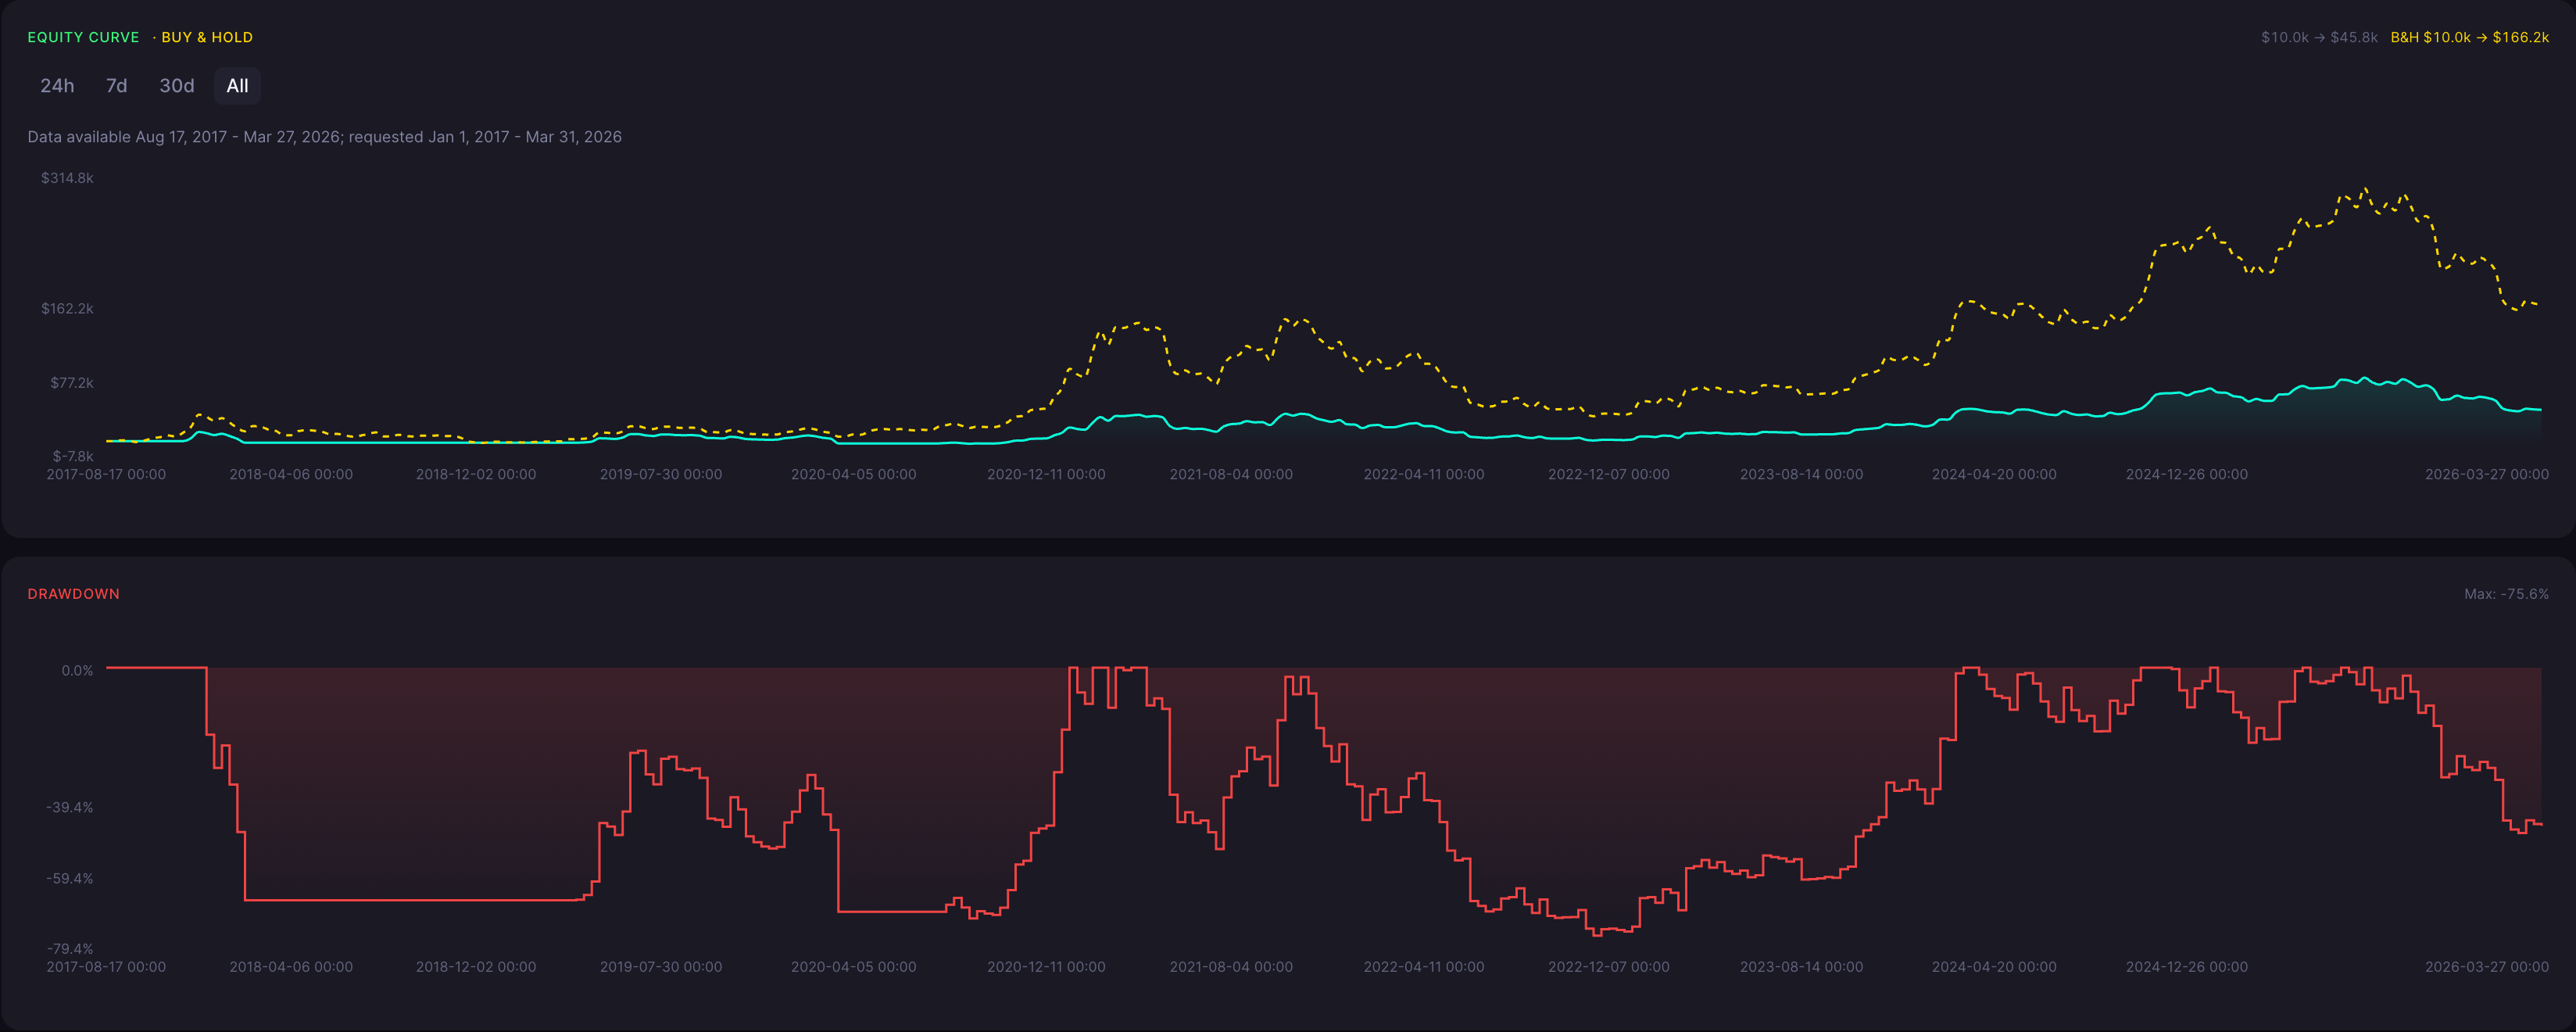Click the $77.2k y-axis label
Viewport: 2576px width, 1032px height.
click(x=72, y=383)
